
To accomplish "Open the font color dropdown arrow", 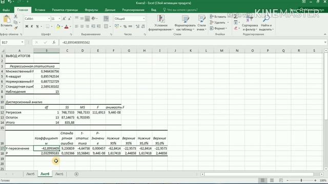I will pyautogui.click(x=70, y=27).
